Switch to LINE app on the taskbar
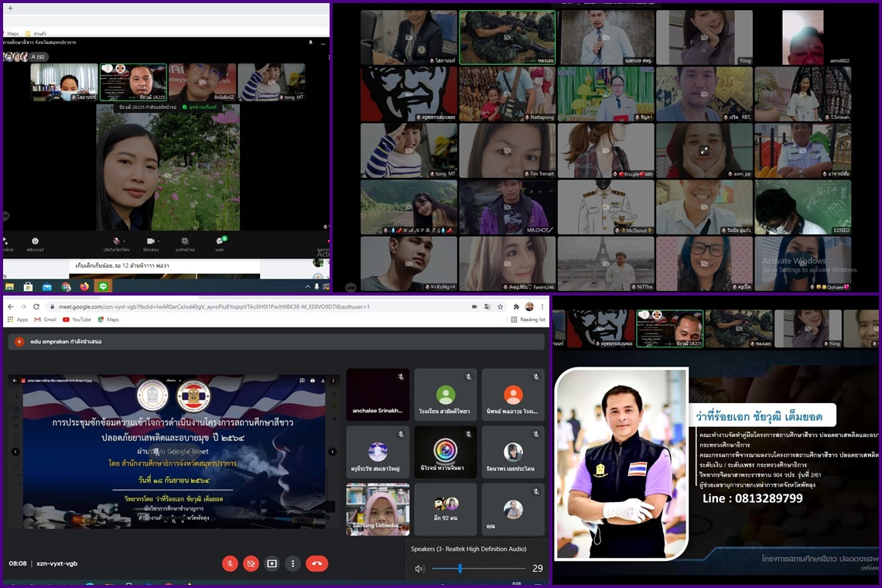 (103, 286)
